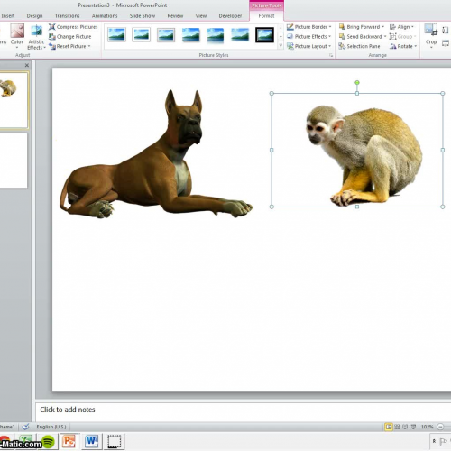Switch to the Slide Show tab
Image resolution: width=451 pixels, height=451 pixels.
143,16
